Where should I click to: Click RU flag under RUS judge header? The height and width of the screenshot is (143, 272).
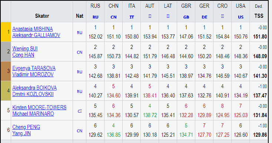(x=95, y=17)
